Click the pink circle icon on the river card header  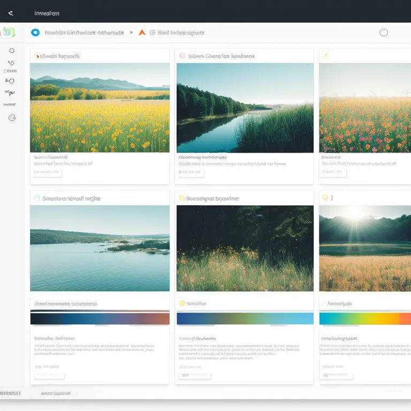point(182,56)
